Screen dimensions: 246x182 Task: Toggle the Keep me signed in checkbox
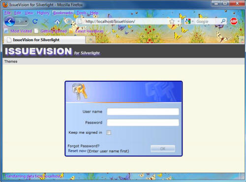tap(109, 132)
